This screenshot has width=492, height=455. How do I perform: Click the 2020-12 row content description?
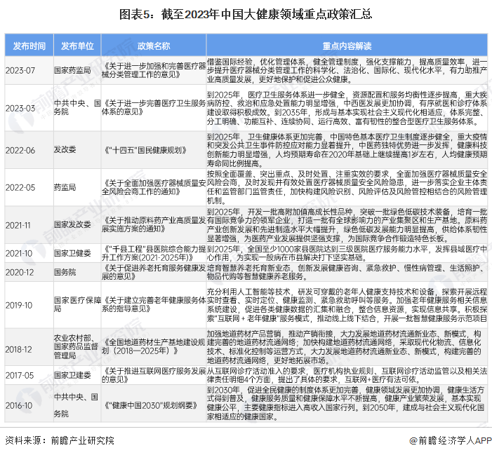pos(347,272)
